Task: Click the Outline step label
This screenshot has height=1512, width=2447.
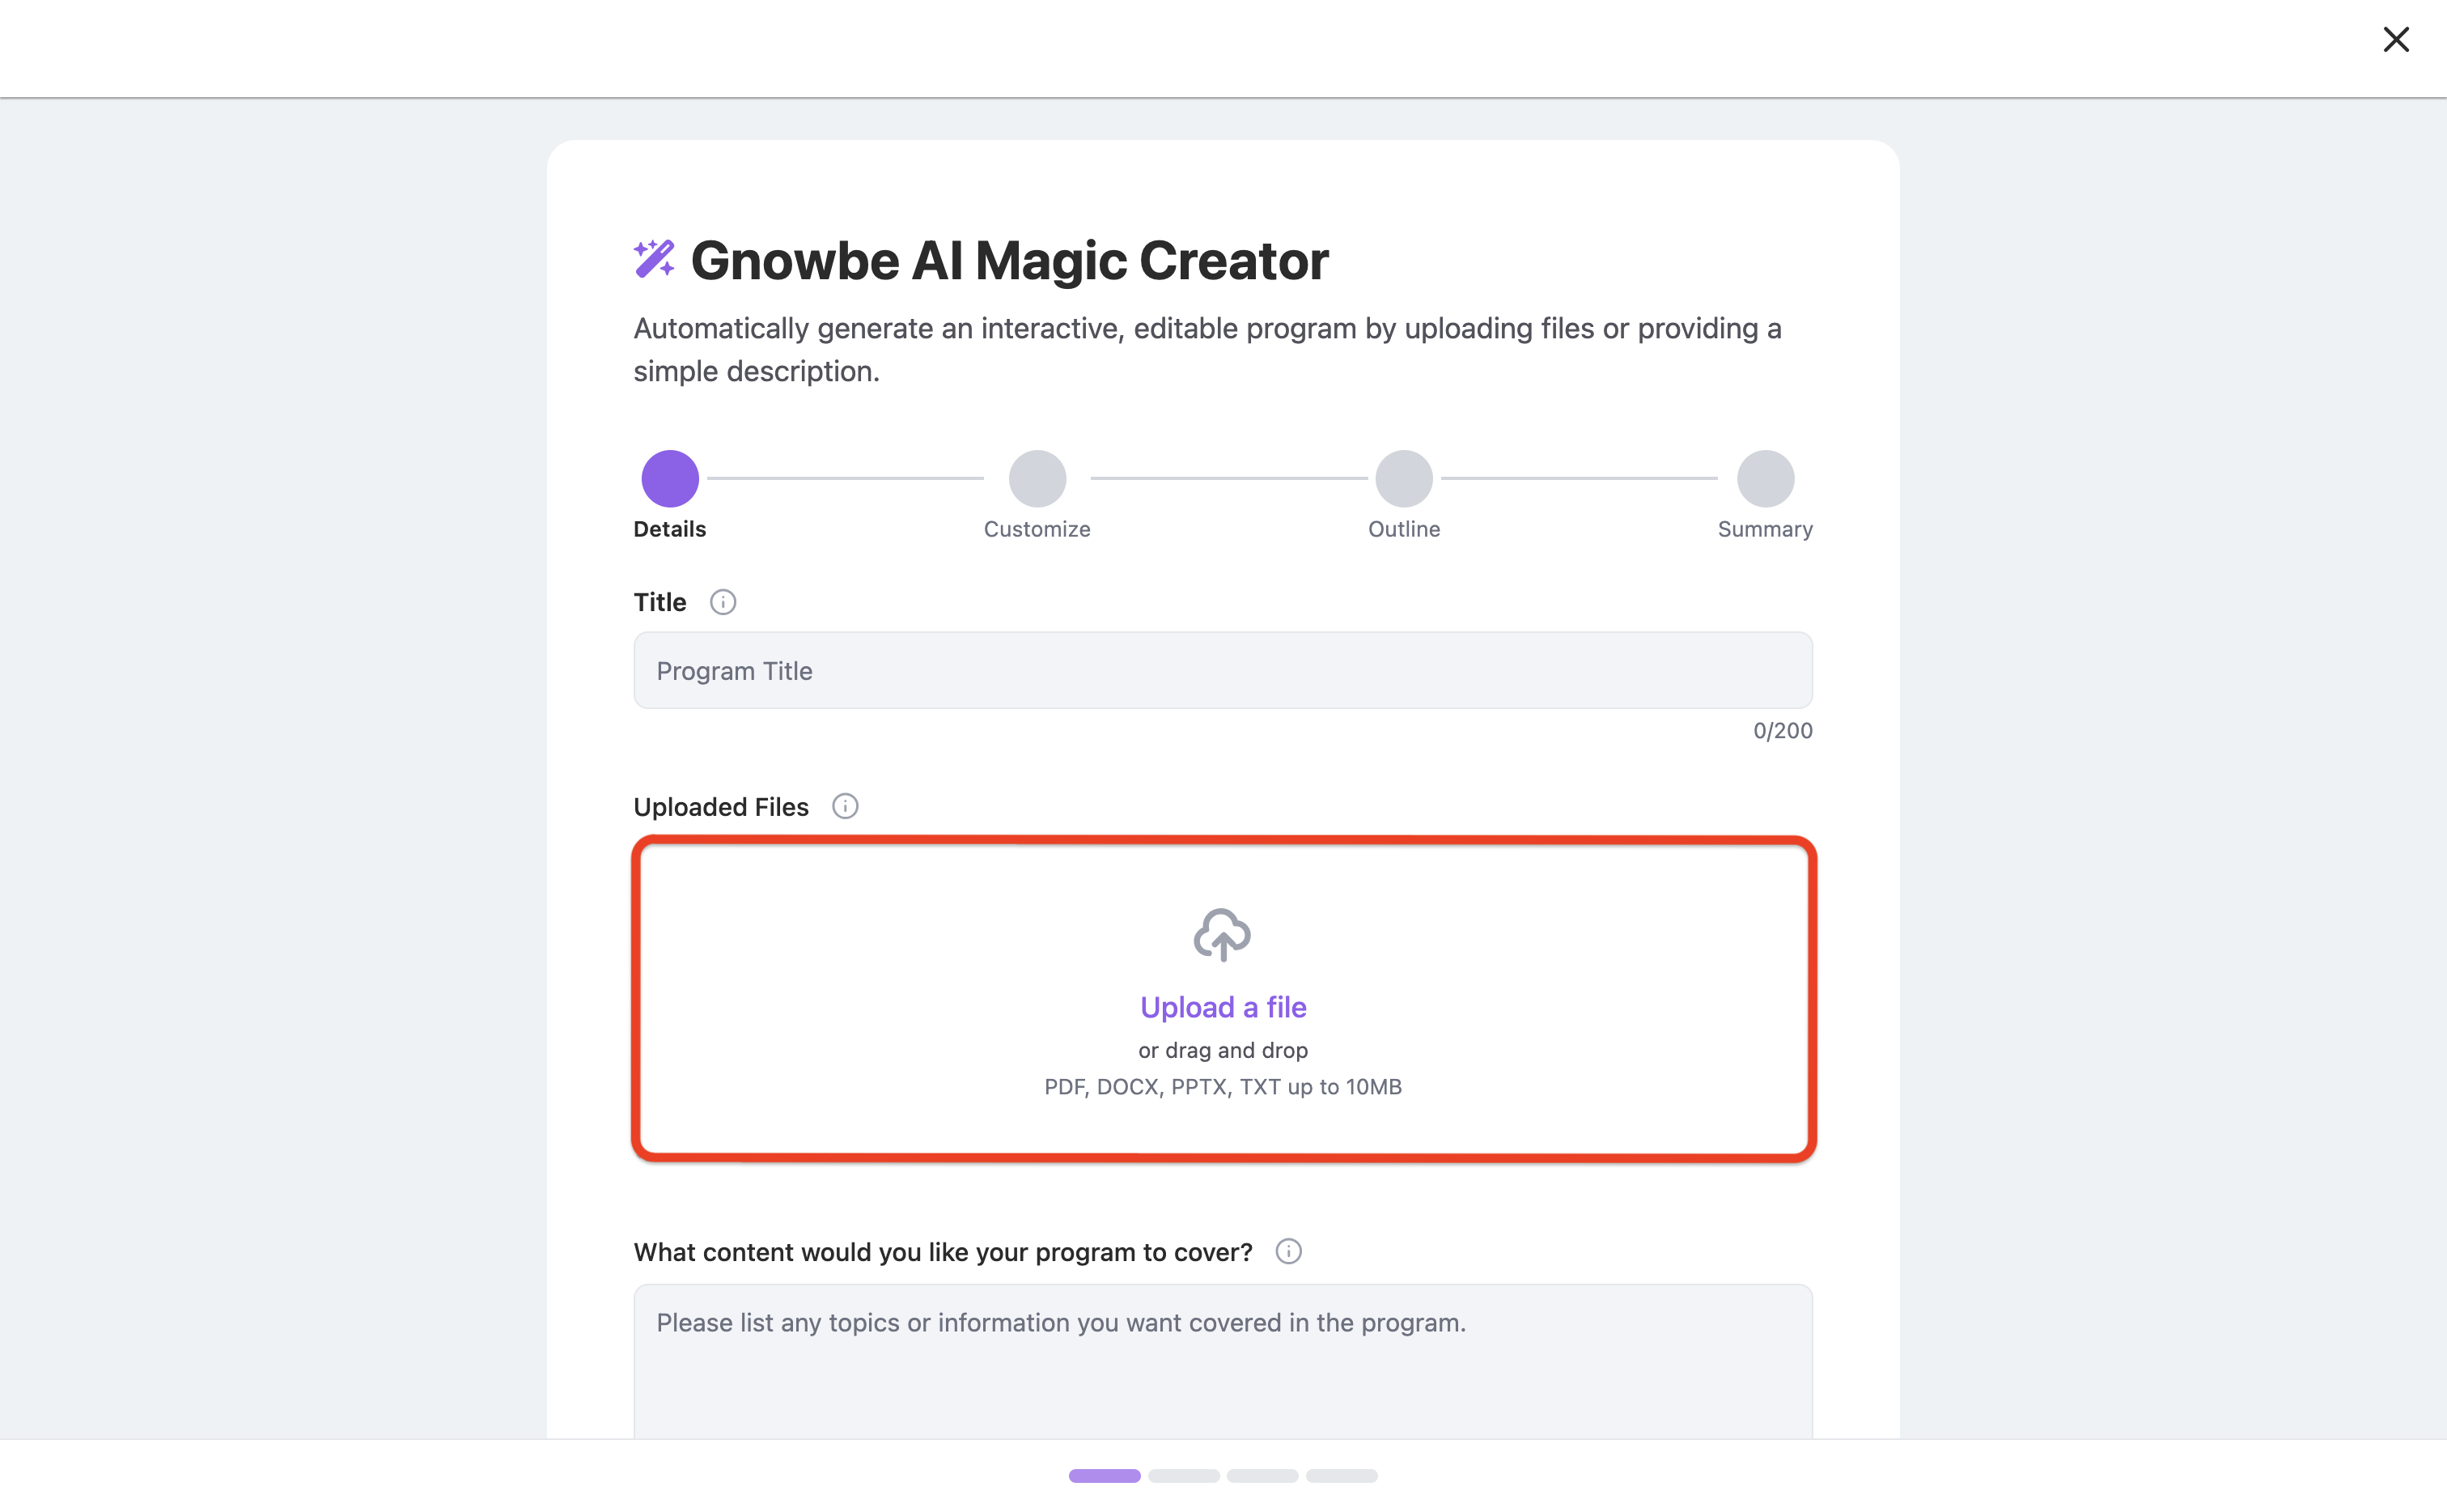Action: coord(1405,529)
